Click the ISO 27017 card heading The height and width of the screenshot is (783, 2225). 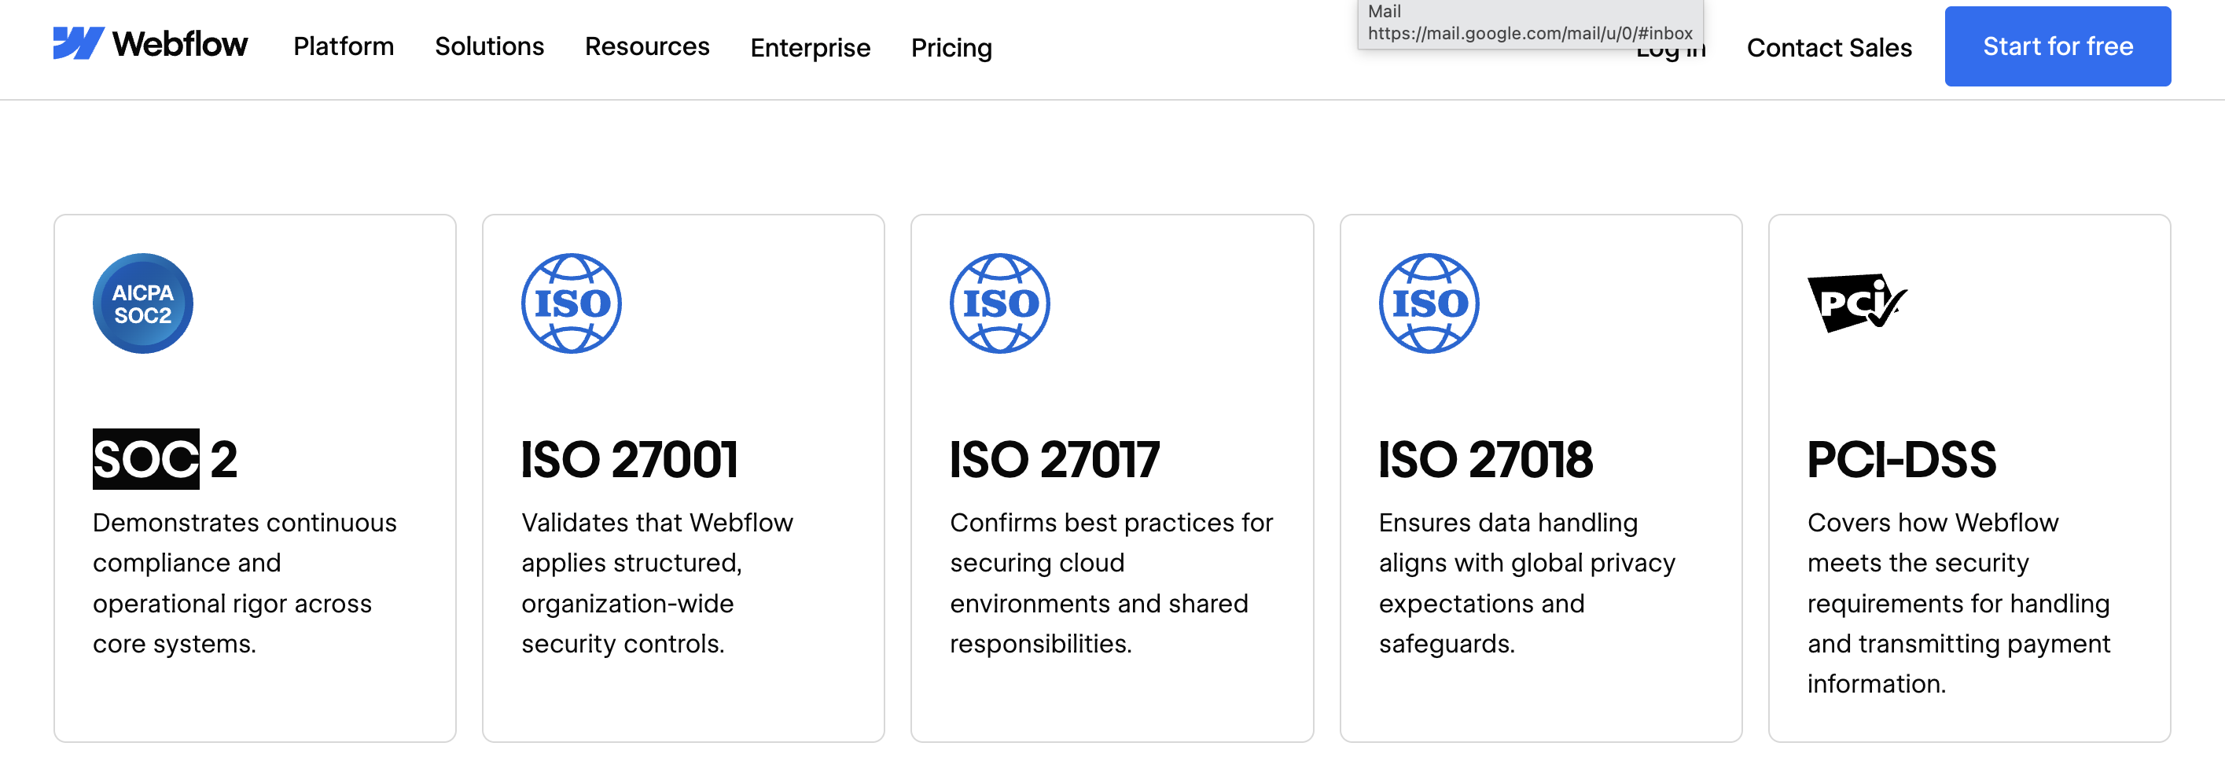[1054, 458]
